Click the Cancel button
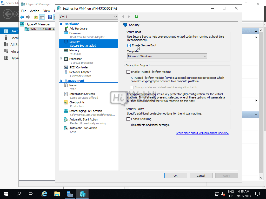The height and width of the screenshot is (199, 266). click(201, 176)
